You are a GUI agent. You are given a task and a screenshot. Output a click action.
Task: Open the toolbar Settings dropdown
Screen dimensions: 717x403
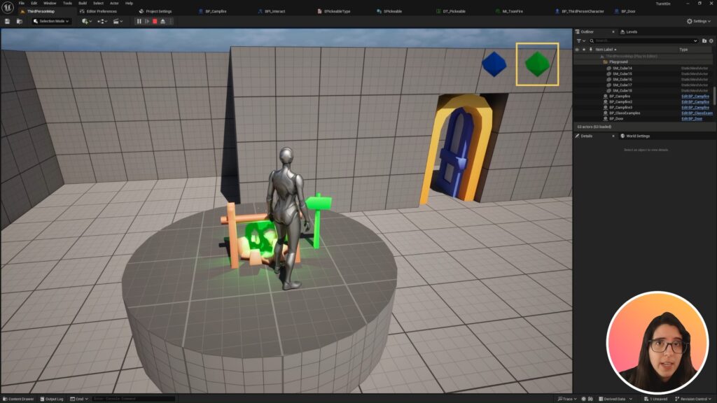tap(699, 22)
